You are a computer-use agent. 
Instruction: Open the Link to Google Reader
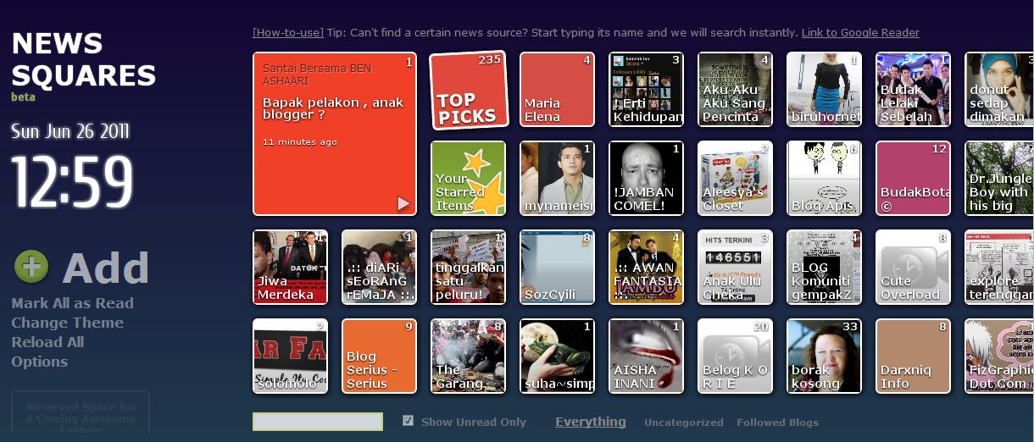coord(859,33)
